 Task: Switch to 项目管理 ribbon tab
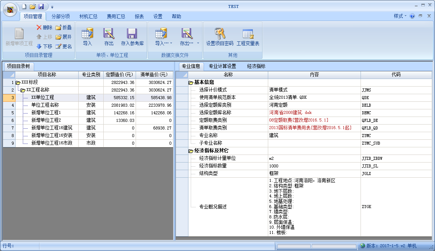33,16
